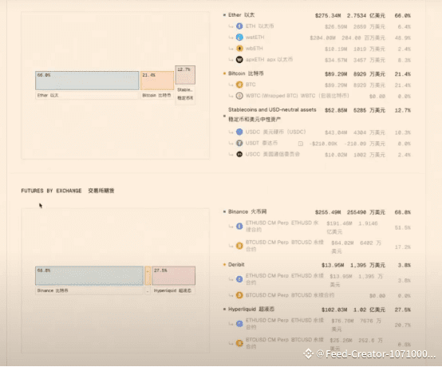Click the ETH coin icon
This screenshot has height=367, width=442.
point(239,26)
